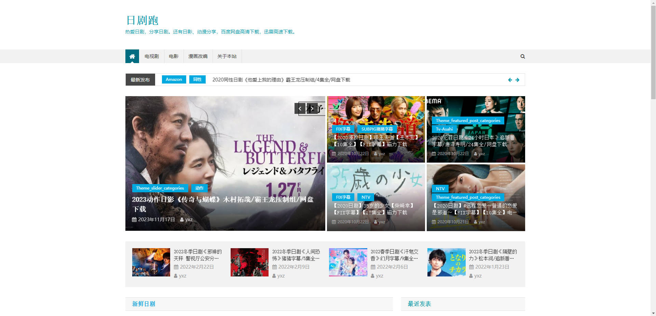Advance to next news ticker item arrow
Screen dimensions: 656x316
point(517,80)
